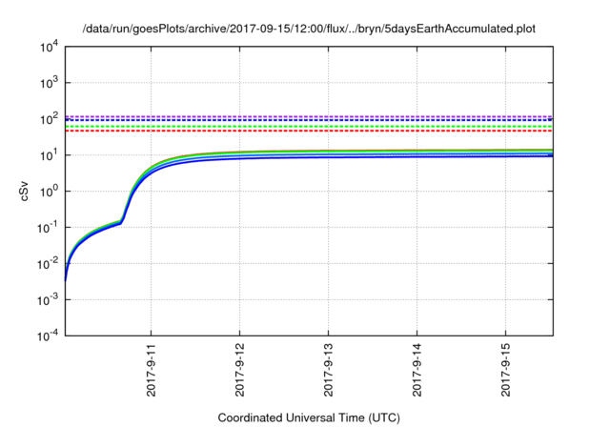Click the 10^-2 y-axis tick label
610x427 pixels.
pos(48,264)
